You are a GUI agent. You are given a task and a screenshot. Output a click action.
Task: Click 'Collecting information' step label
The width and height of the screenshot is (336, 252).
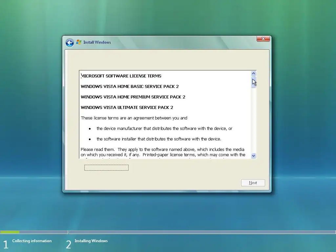pyautogui.click(x=32, y=241)
